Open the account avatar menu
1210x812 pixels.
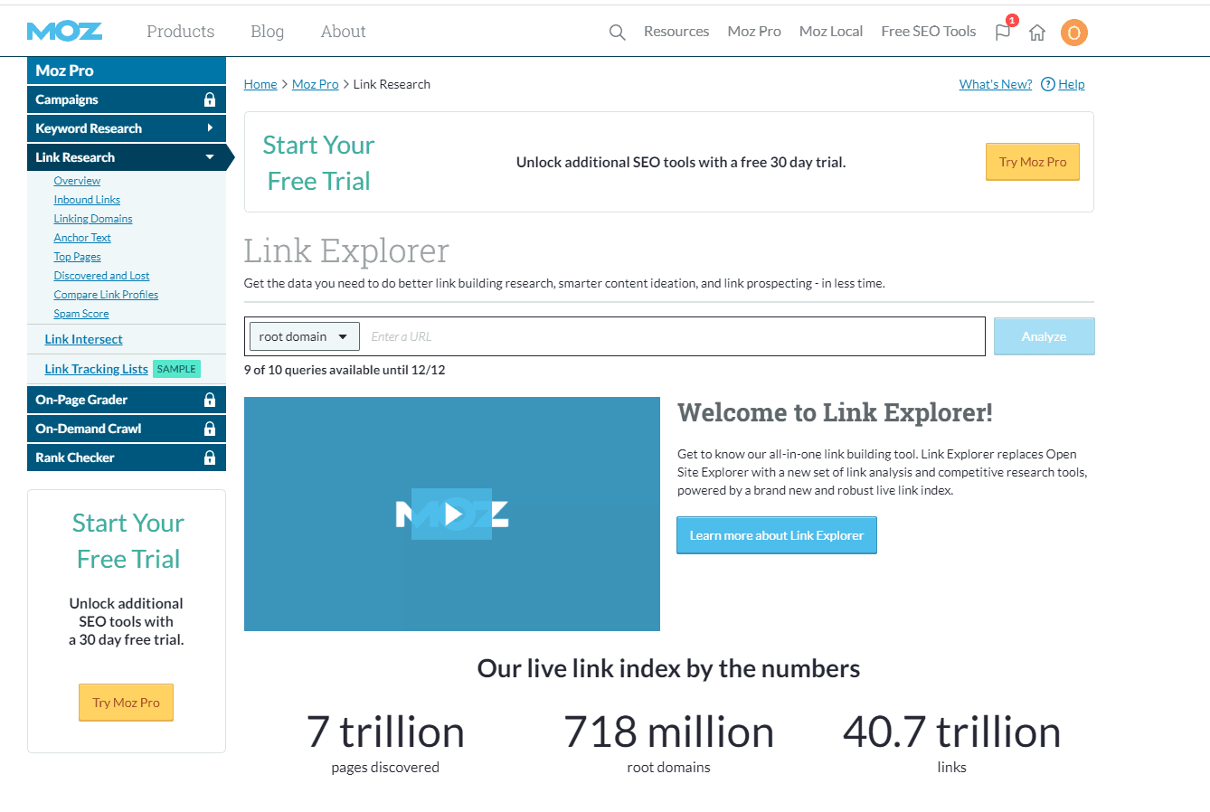point(1074,33)
